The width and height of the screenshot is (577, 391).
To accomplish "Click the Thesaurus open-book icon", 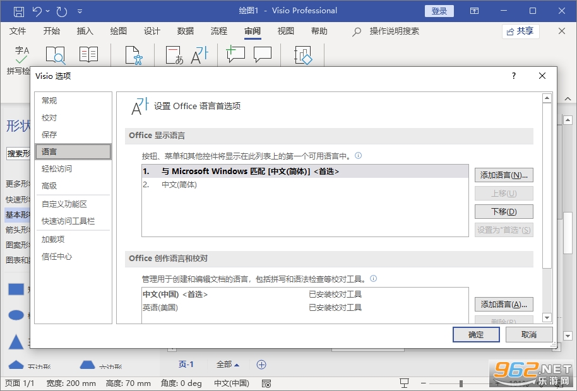I will click(88, 54).
